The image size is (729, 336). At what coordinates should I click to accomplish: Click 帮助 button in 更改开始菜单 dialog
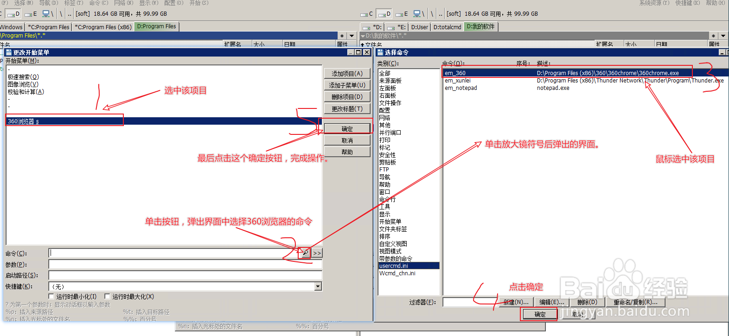(347, 152)
